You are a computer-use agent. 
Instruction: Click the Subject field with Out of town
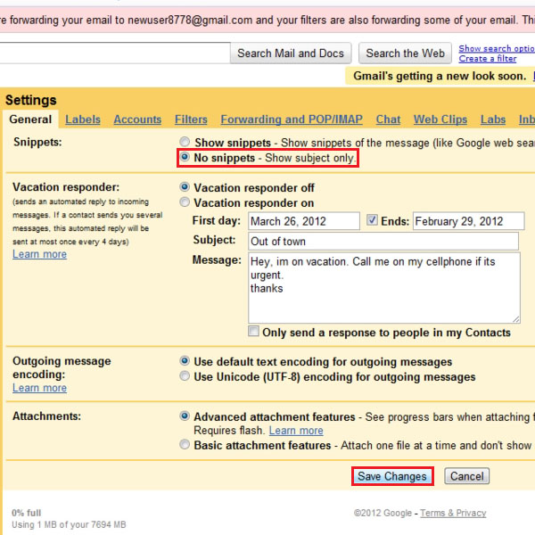[x=383, y=242]
